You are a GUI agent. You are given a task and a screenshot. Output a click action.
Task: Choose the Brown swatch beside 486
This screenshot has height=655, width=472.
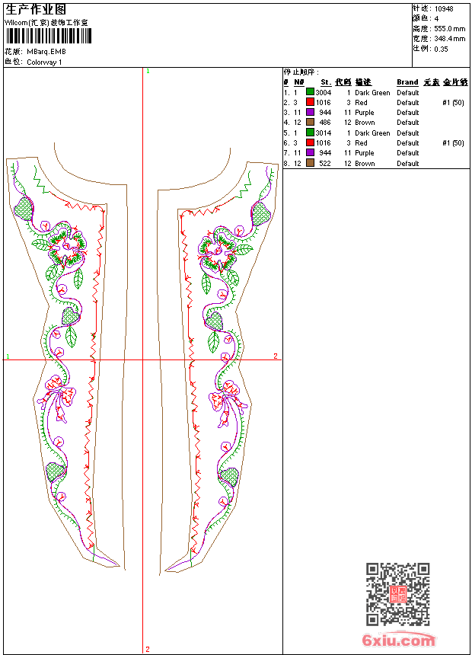310,122
